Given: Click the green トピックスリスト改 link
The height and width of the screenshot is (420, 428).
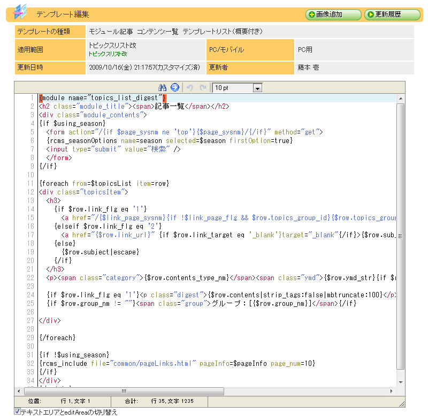Looking at the screenshot, I should [108, 54].
